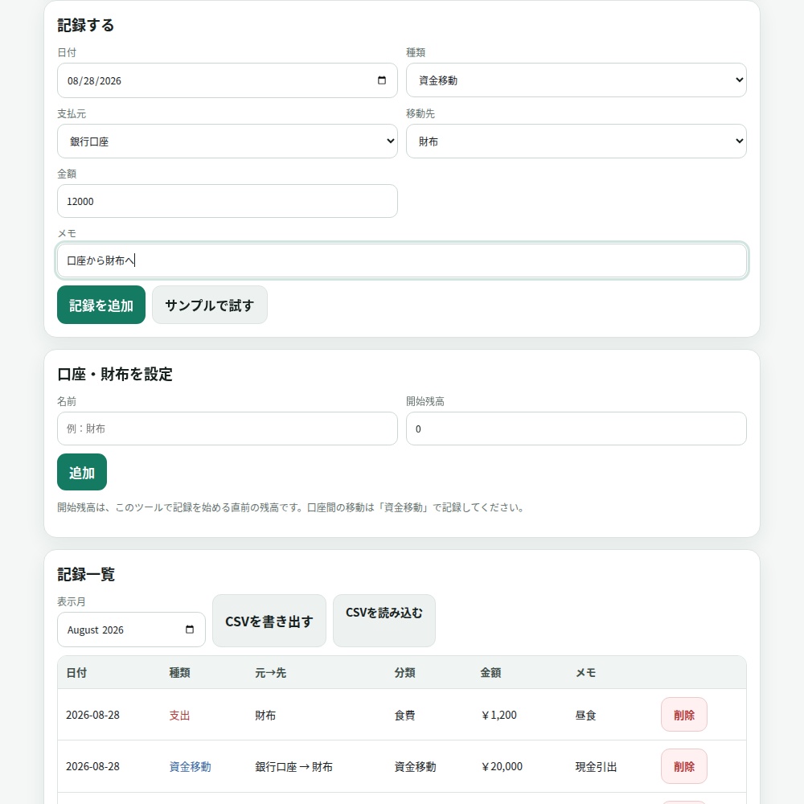
Task: Click the 金額 input with 12000
Action: point(228,201)
